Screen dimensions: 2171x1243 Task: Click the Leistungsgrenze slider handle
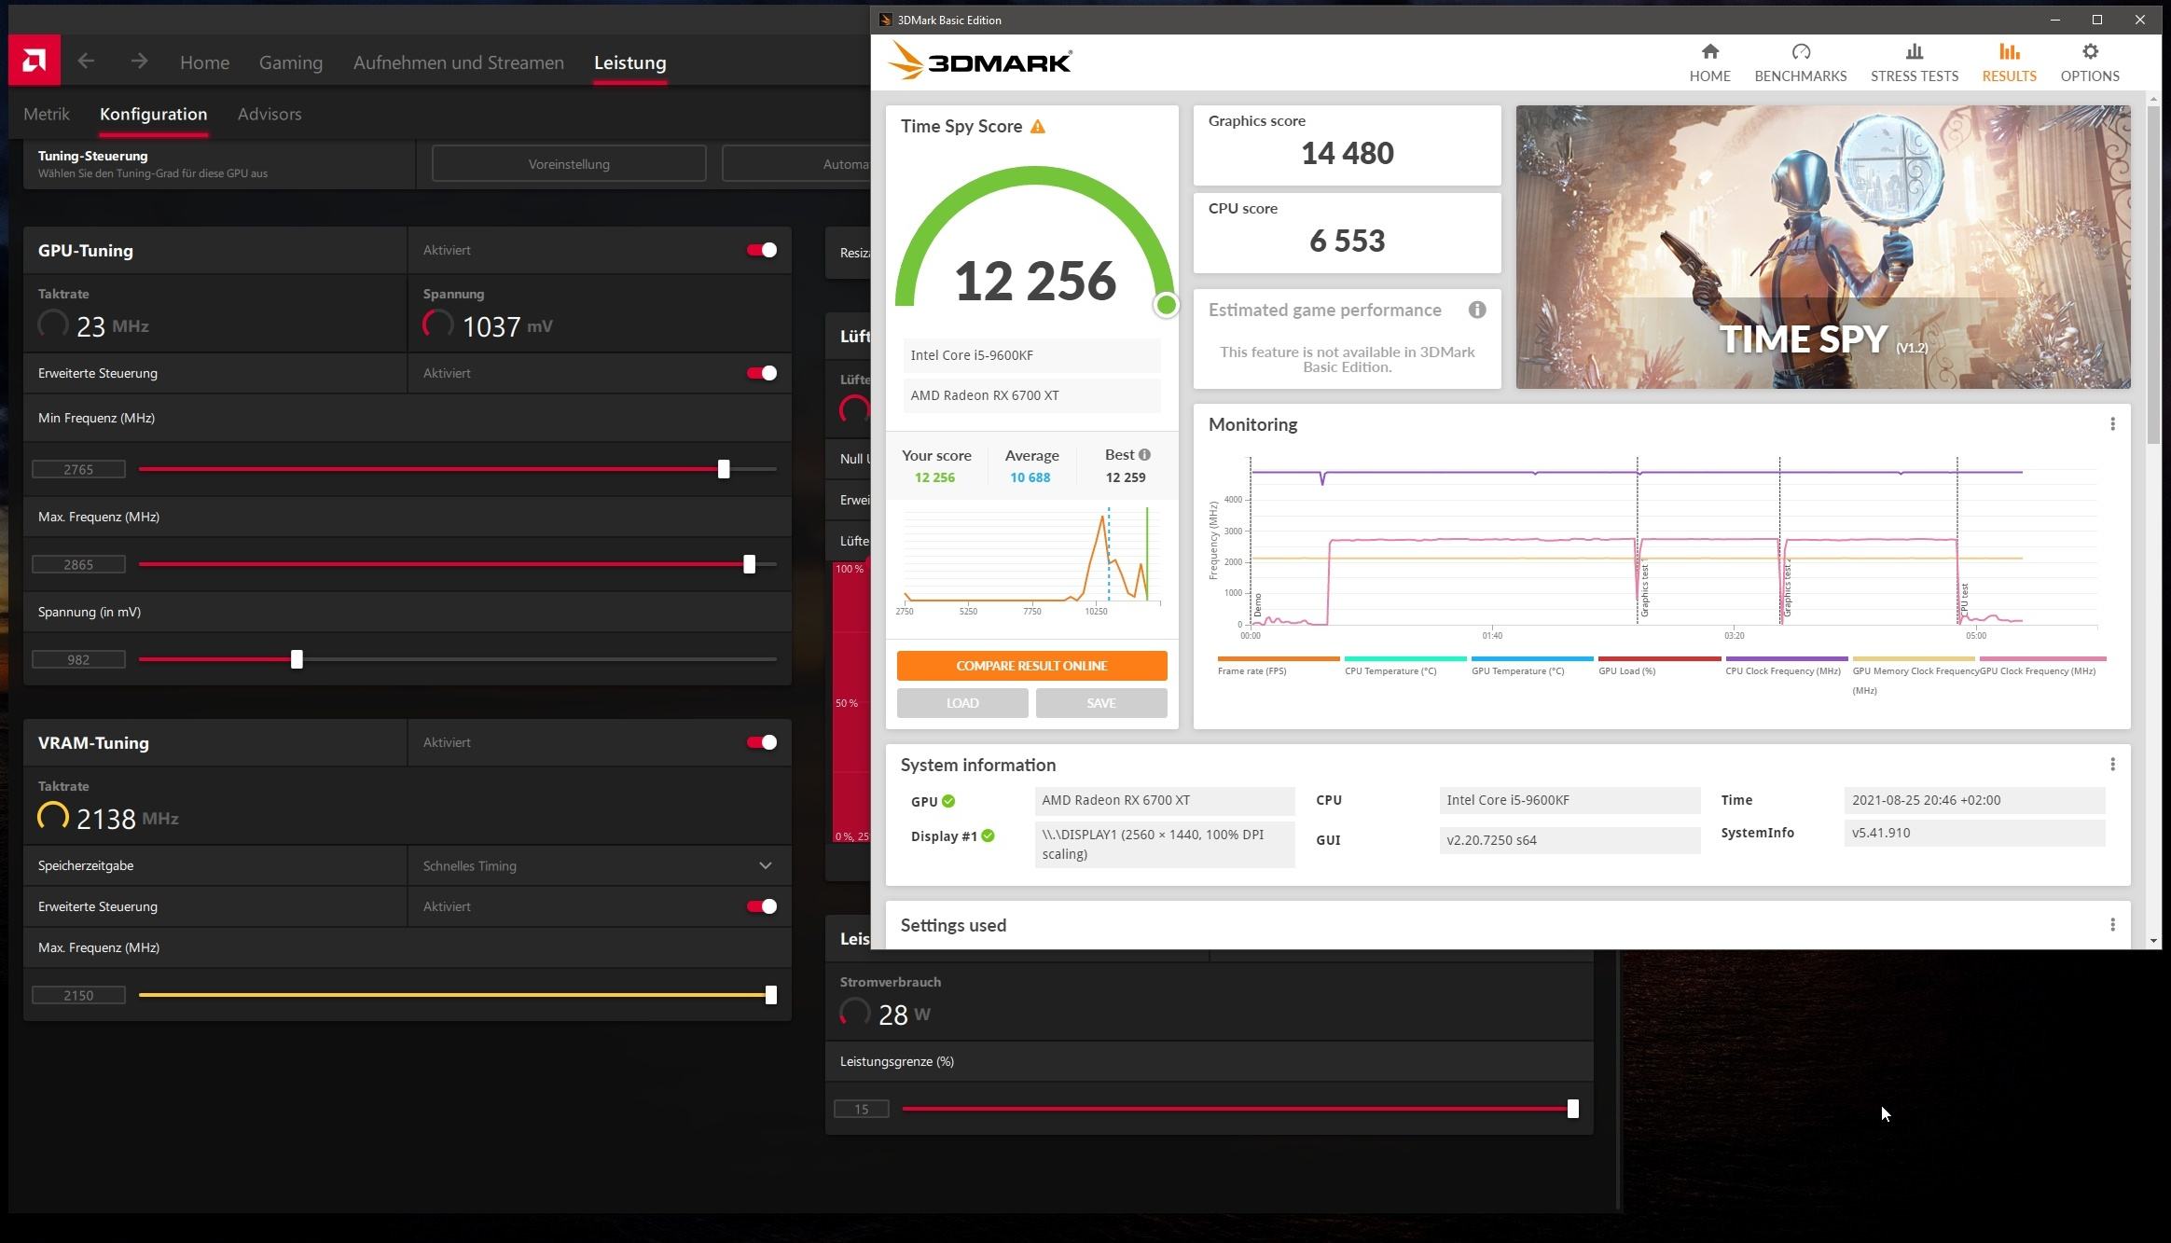tap(1573, 1109)
